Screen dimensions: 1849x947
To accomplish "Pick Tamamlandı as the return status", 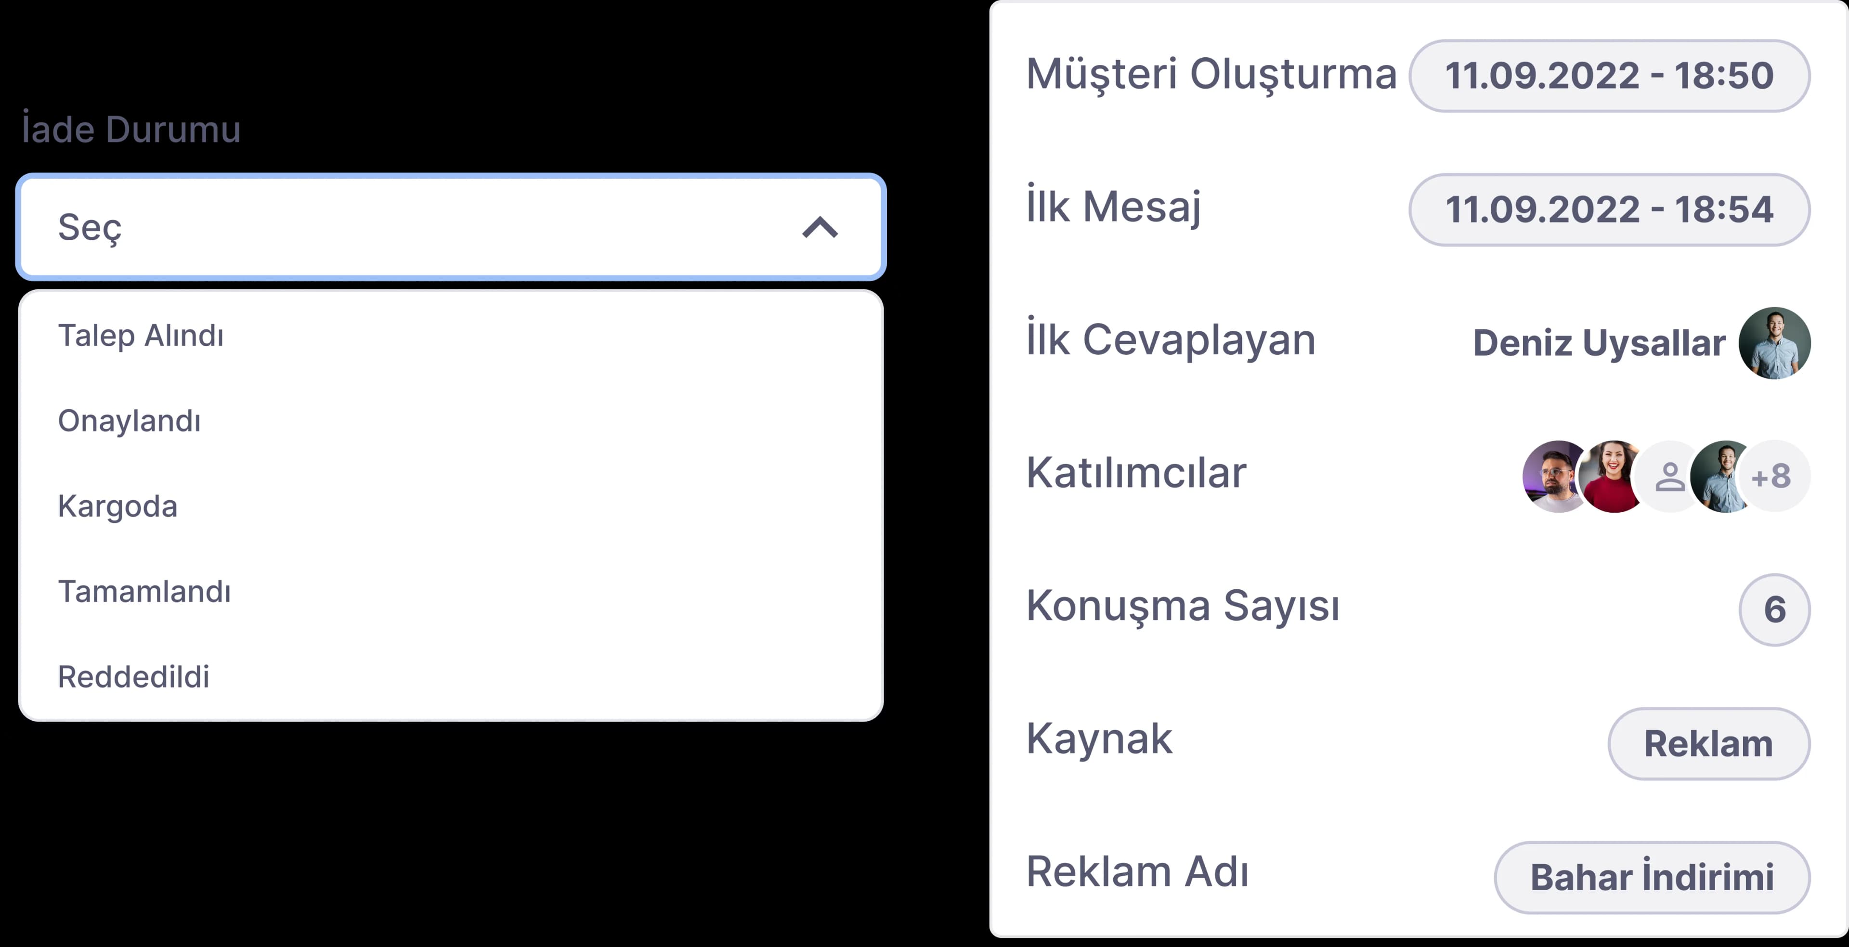I will [x=144, y=590].
